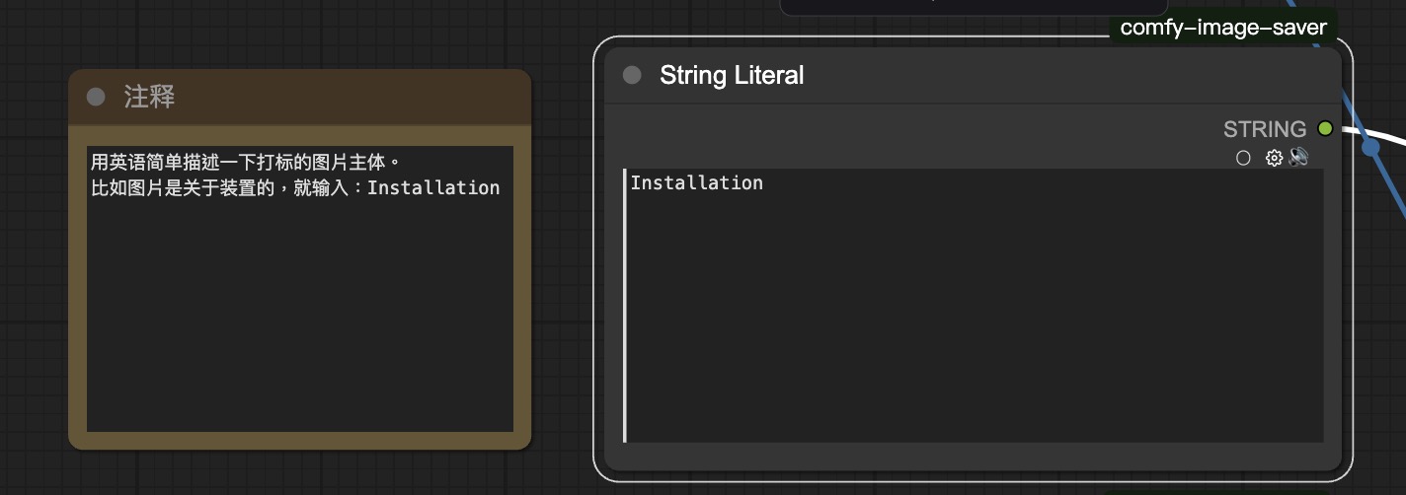Screen dimensions: 1406x495
Task: Click the comfy-image-saver badge
Action: click(x=1222, y=28)
